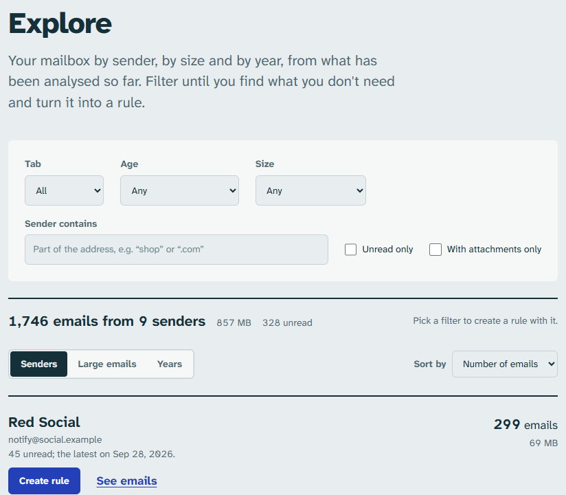Select the Explore page heading
This screenshot has height=495, width=566.
pyautogui.click(x=60, y=24)
